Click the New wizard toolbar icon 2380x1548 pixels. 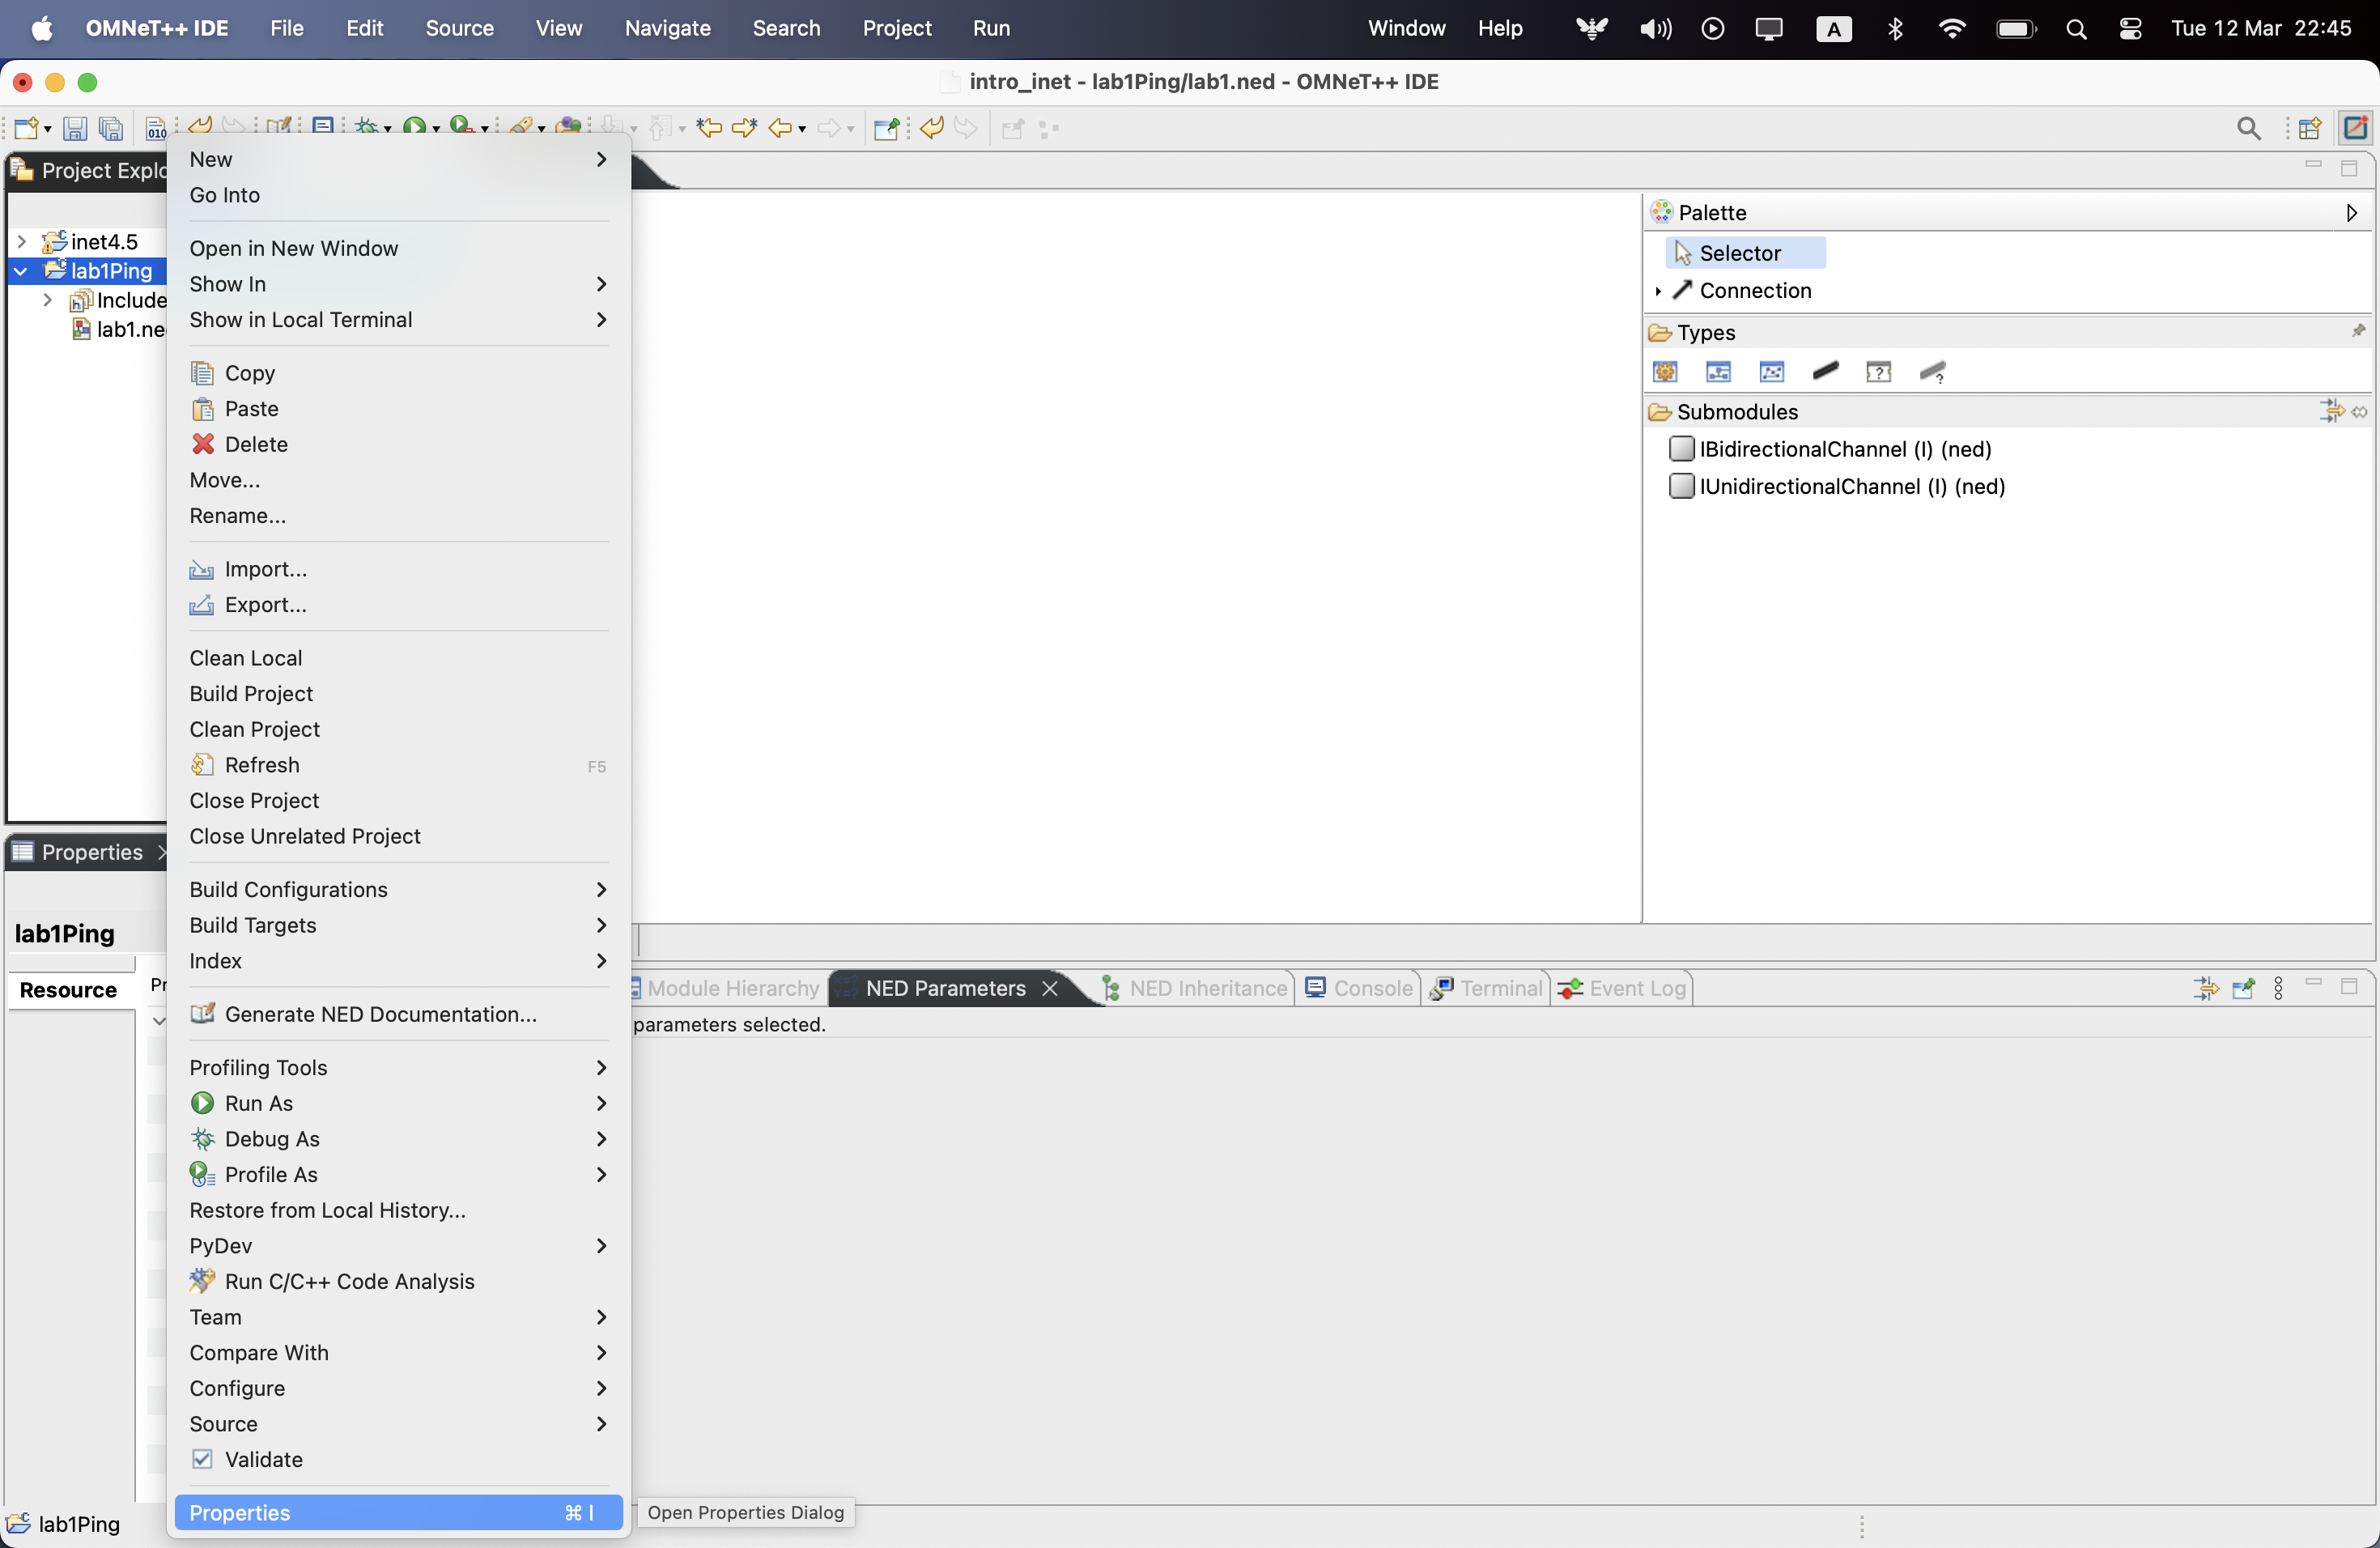pos(27,128)
